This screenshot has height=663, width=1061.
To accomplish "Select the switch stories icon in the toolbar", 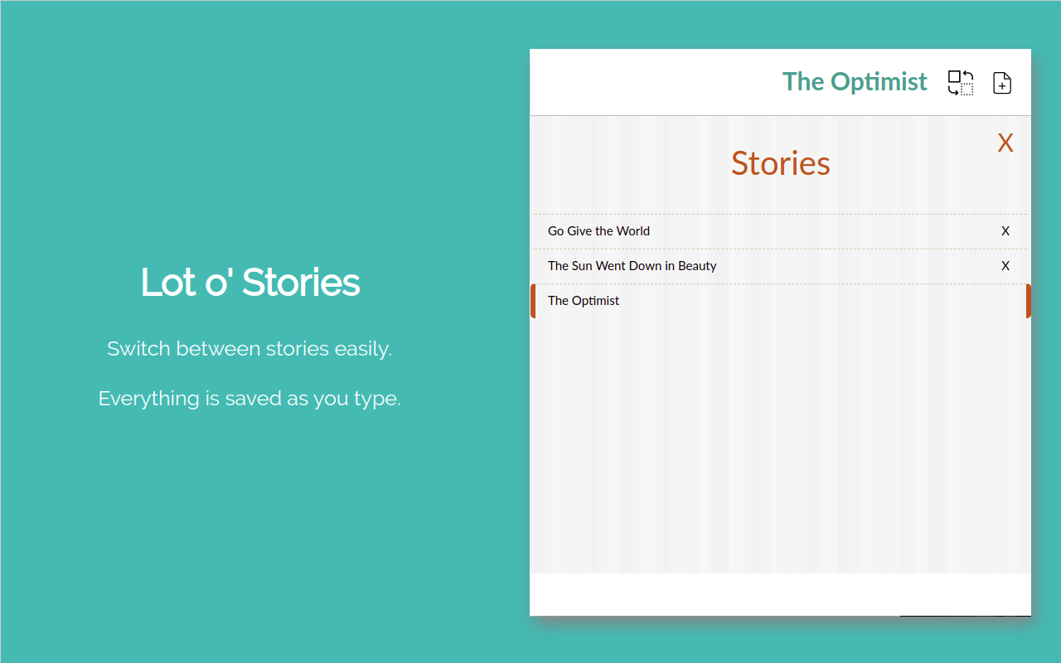I will [x=960, y=83].
